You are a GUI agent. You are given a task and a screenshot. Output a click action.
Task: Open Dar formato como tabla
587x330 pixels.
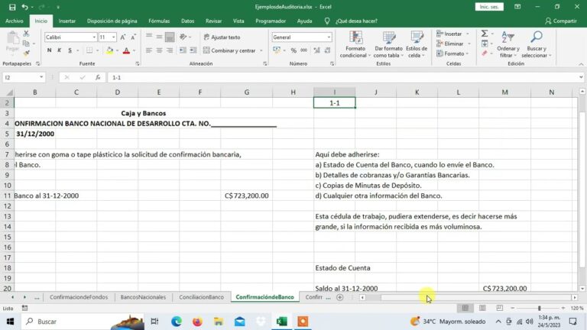click(388, 44)
